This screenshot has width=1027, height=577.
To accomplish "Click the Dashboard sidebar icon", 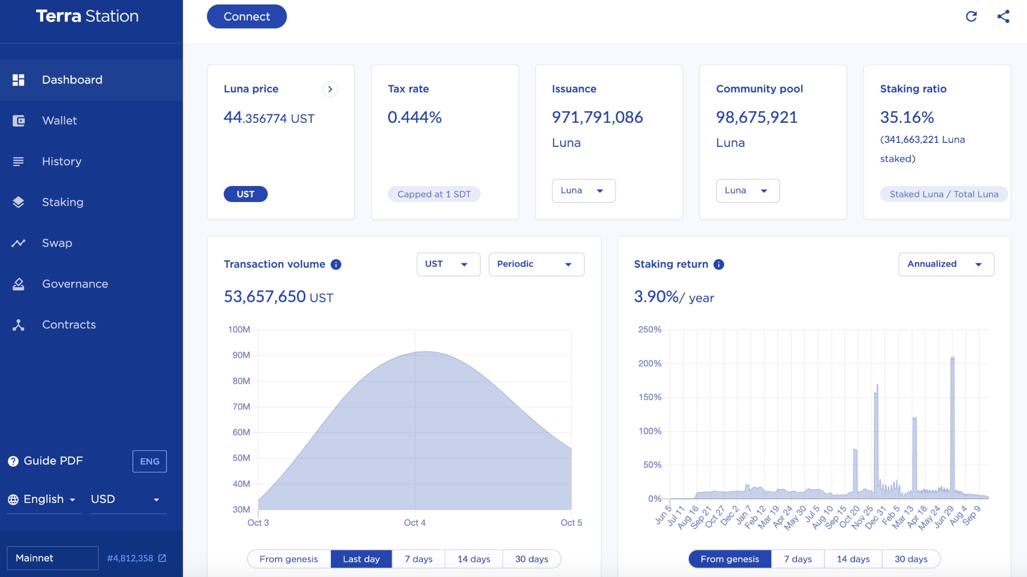I will (x=20, y=79).
